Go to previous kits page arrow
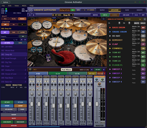 (x=22, y=40)
